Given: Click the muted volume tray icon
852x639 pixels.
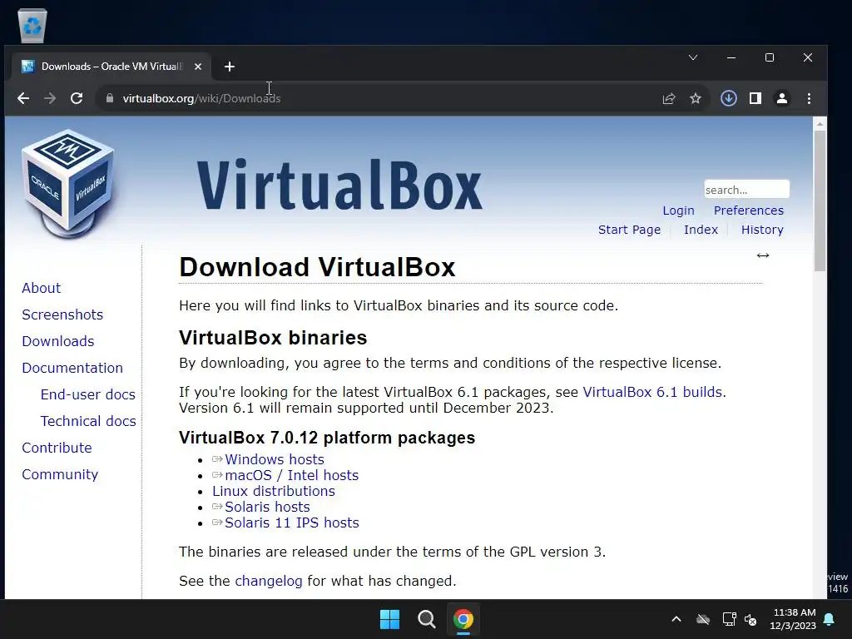Looking at the screenshot, I should 750,619.
